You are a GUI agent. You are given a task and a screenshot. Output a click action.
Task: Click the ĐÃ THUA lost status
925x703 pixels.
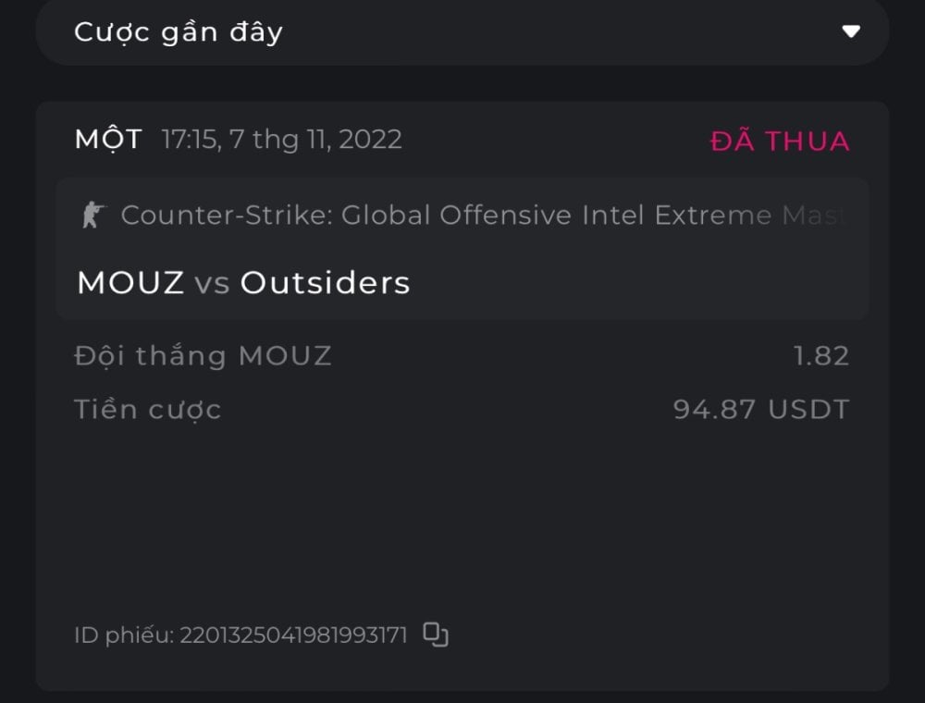[779, 141]
